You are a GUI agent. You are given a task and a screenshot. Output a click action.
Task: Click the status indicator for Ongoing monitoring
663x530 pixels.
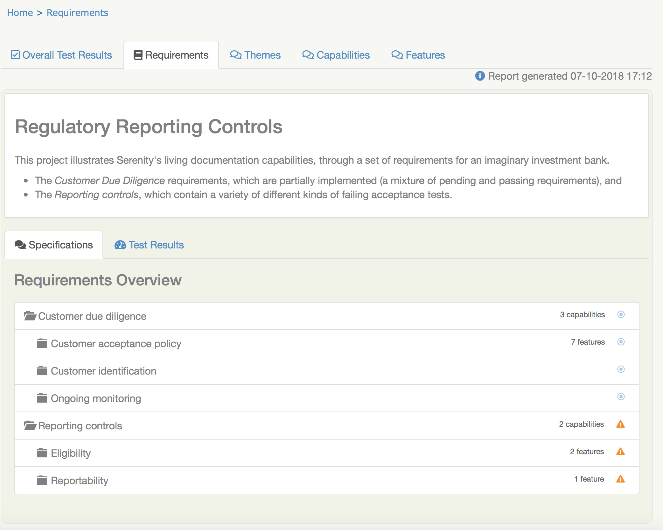(621, 397)
